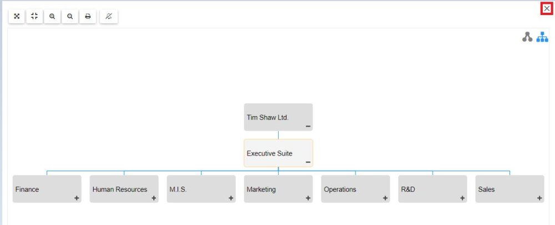Expand the Finance department node

(77, 198)
